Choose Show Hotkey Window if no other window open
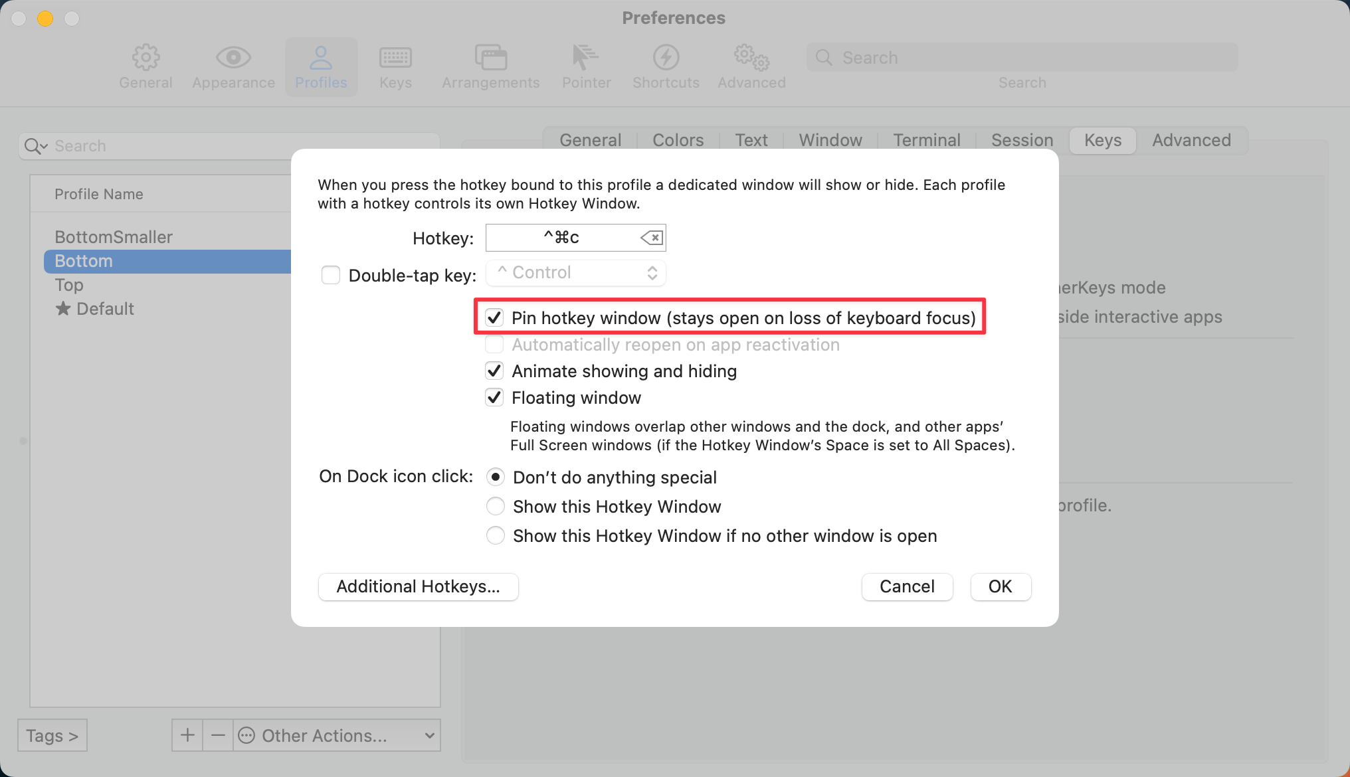 click(496, 535)
